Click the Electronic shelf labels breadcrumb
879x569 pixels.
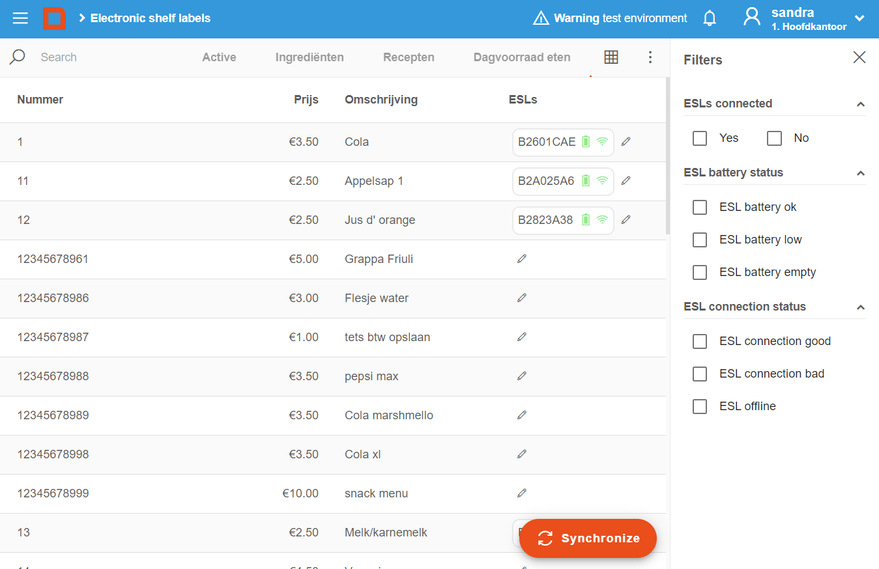pyautogui.click(x=151, y=18)
